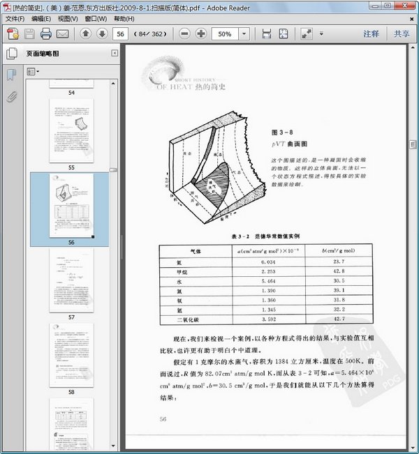The height and width of the screenshot is (454, 419).
Task: Click the Fit One Full Page icon
Action: click(284, 34)
